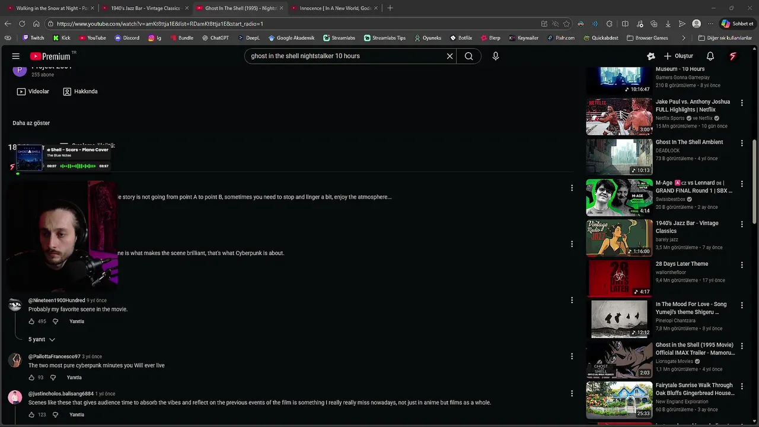Reply to Nineteen1900Hundred with Yanıtla

point(76,321)
